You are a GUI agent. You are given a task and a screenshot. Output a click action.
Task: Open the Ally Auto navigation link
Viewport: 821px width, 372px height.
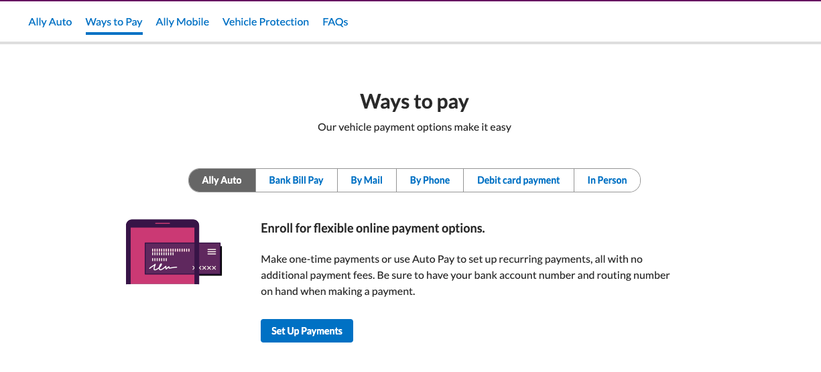tap(50, 22)
